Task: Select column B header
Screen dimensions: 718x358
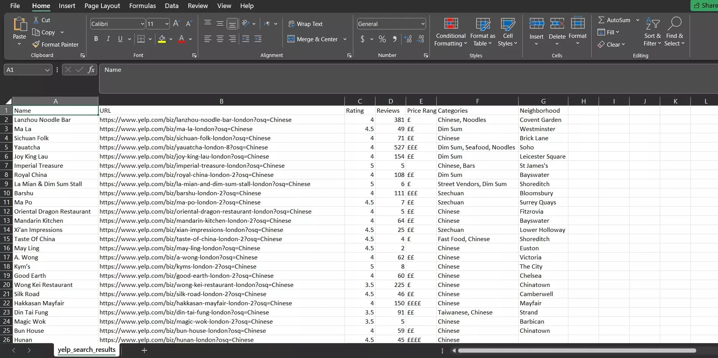Action: click(x=221, y=101)
